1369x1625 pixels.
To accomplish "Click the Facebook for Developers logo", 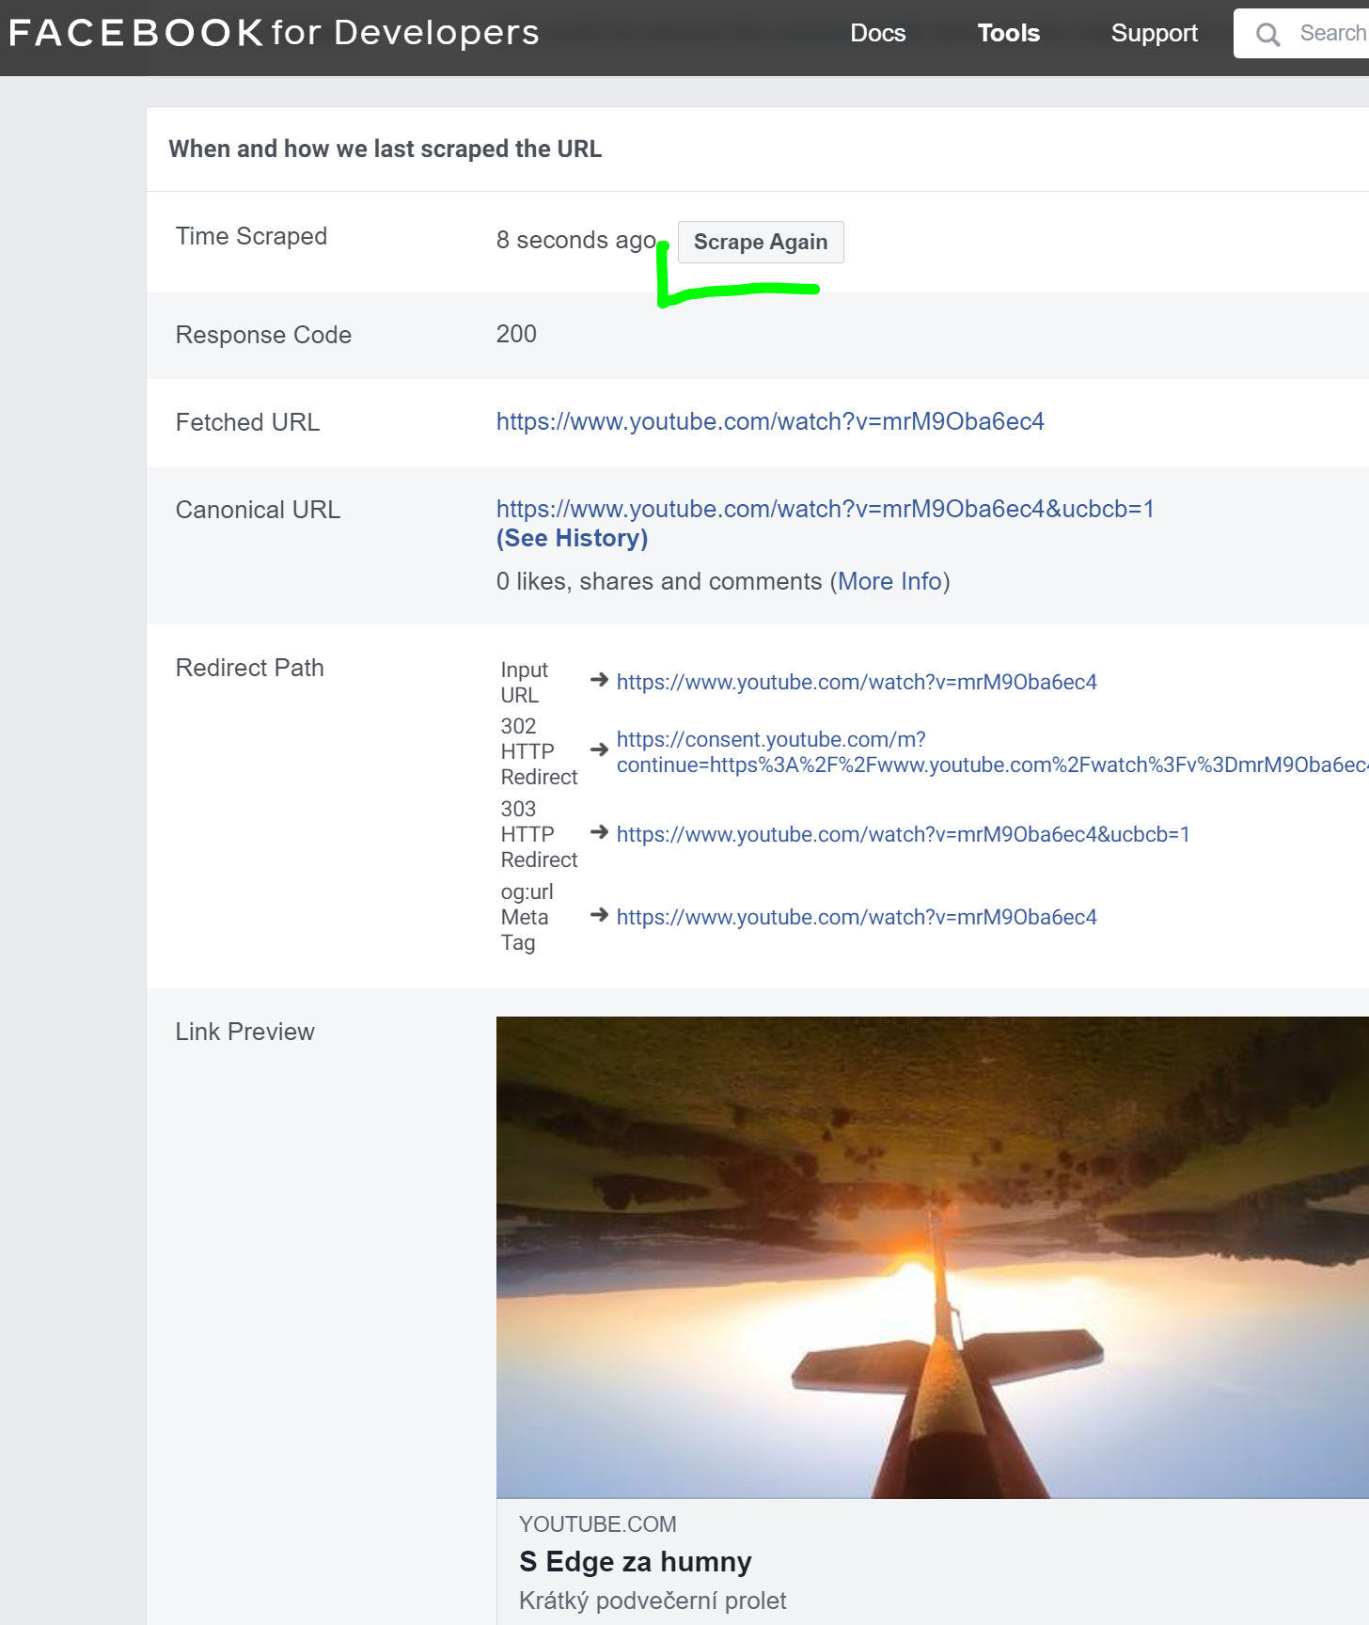I will [274, 33].
